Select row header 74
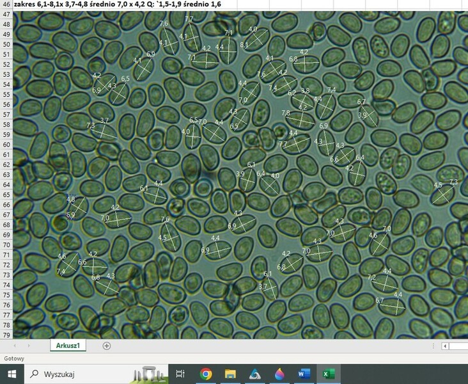468x384 pixels. (x=6, y=285)
